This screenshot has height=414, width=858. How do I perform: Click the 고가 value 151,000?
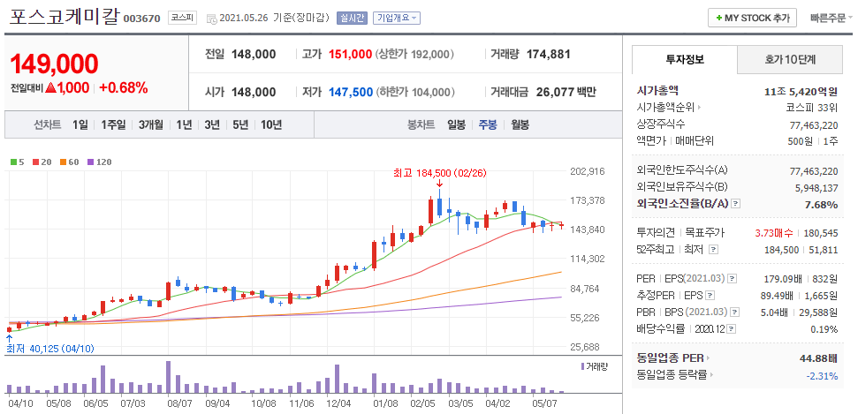point(350,54)
